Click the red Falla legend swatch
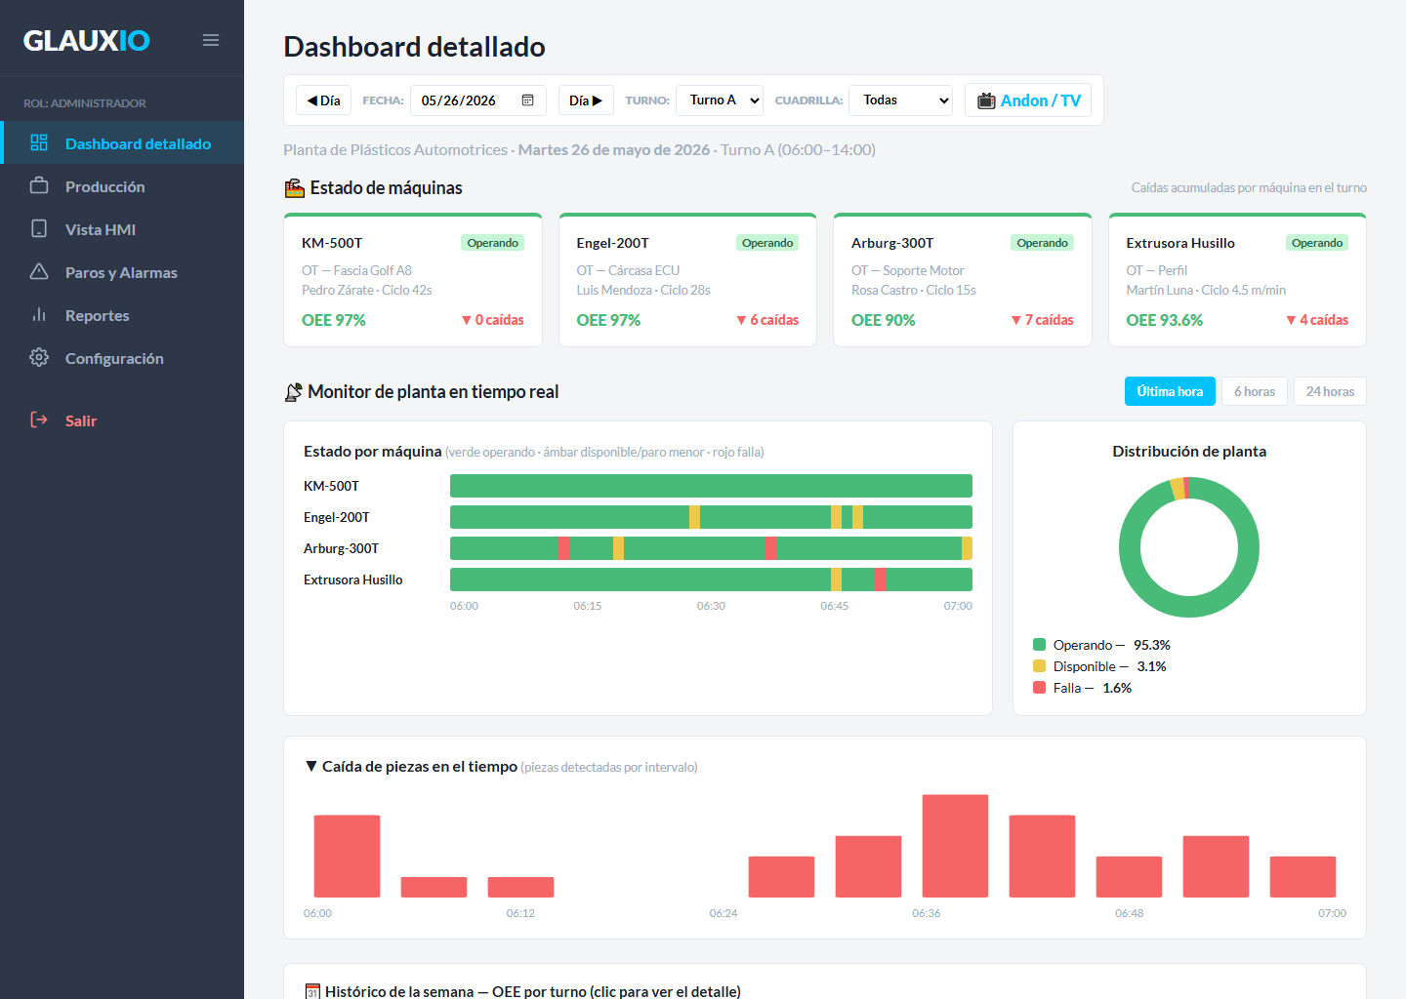 1040,687
